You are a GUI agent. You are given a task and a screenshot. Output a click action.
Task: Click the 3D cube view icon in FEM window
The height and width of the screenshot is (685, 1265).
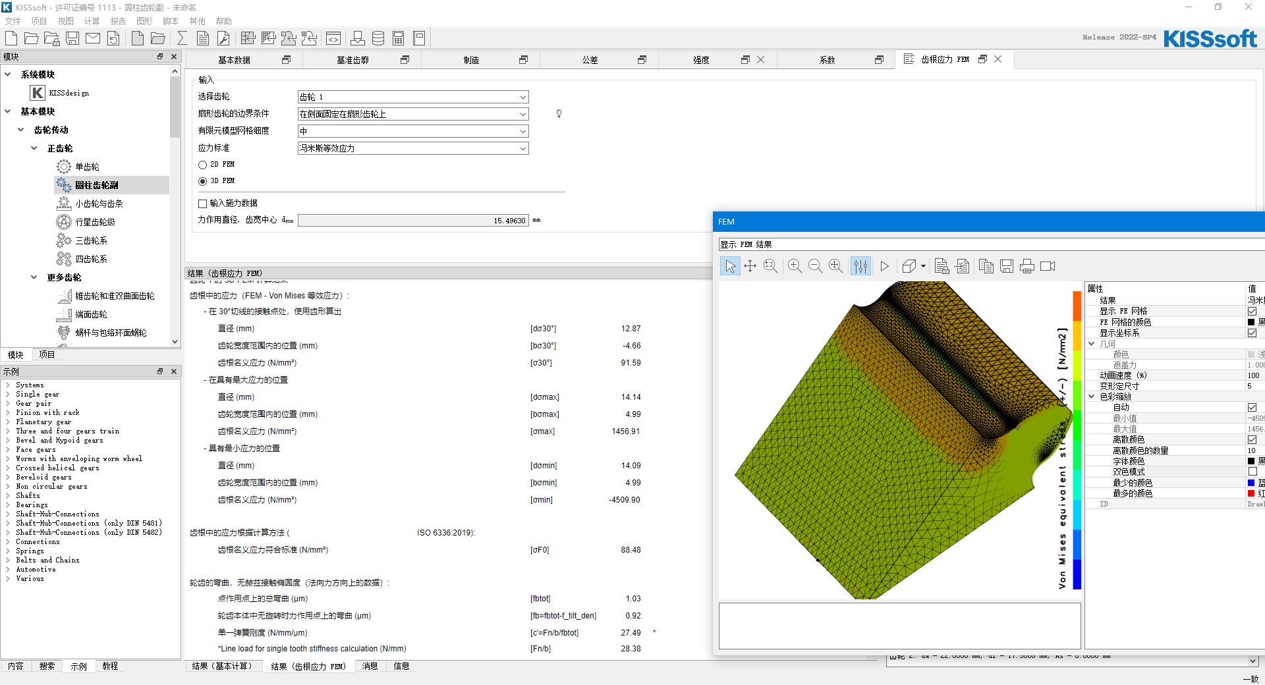[x=909, y=266]
